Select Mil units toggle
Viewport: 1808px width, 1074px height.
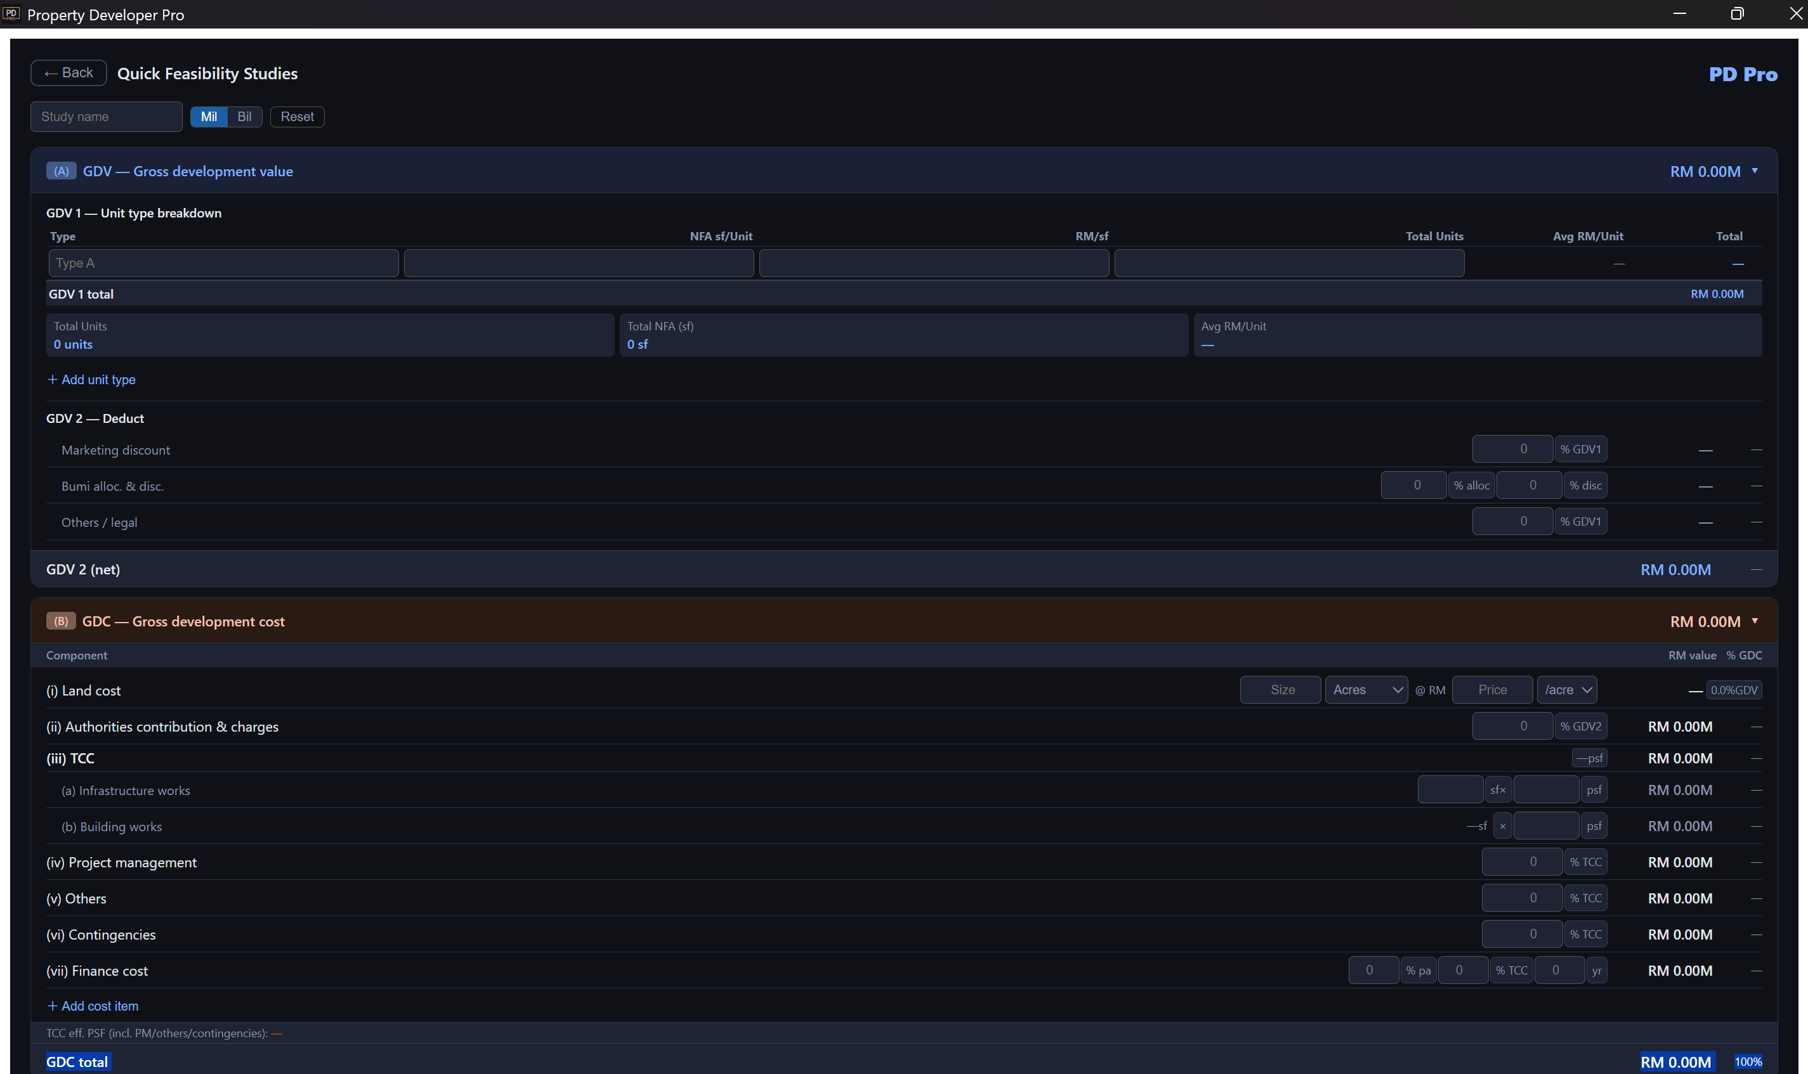coord(209,117)
